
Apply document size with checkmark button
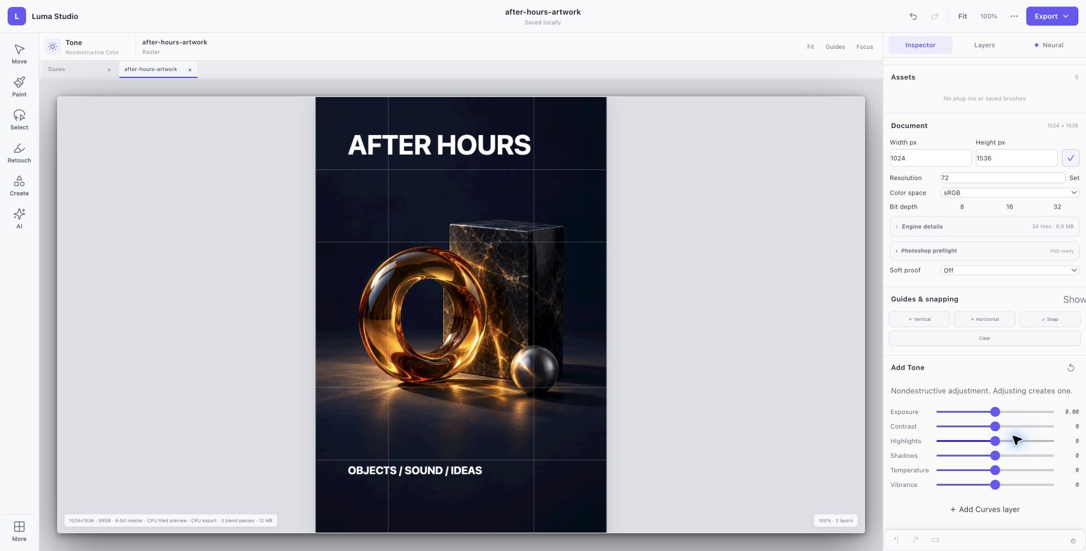tap(1071, 158)
